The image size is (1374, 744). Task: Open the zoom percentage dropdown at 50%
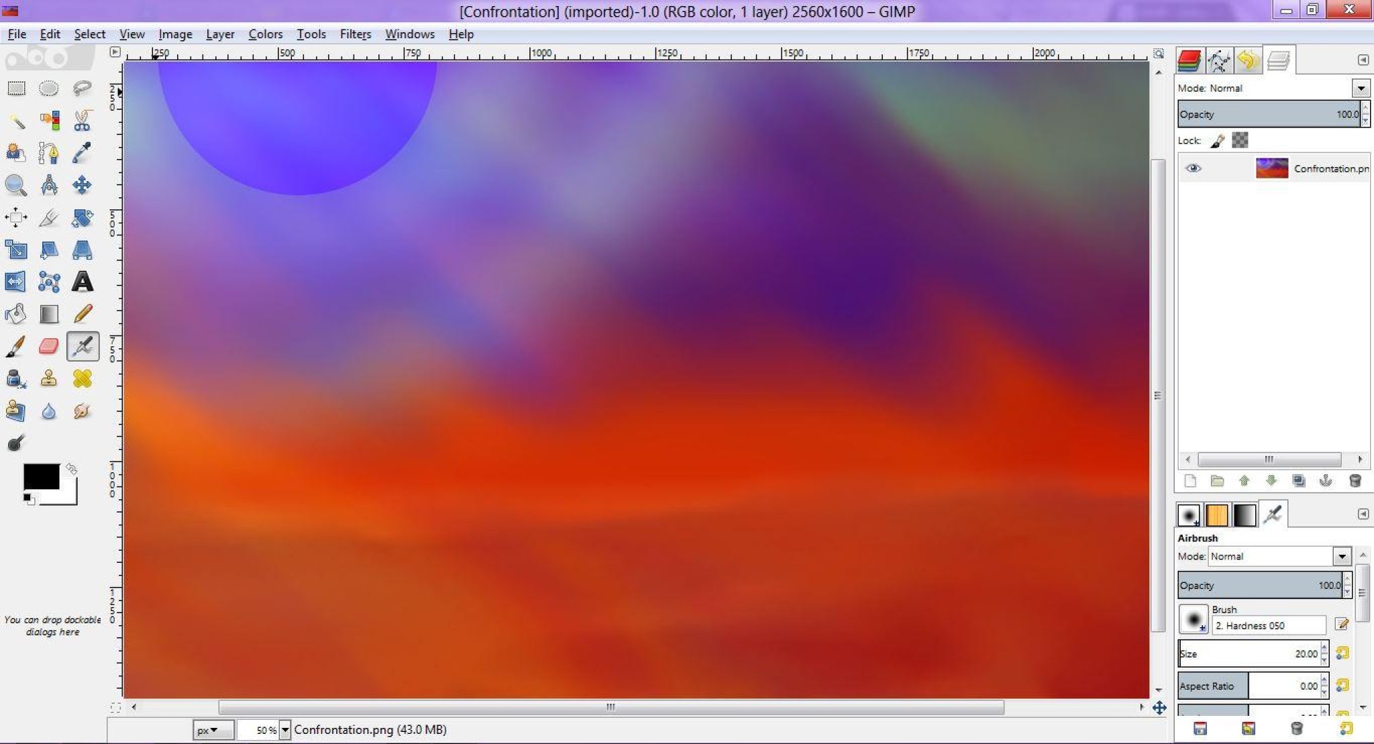(x=284, y=730)
